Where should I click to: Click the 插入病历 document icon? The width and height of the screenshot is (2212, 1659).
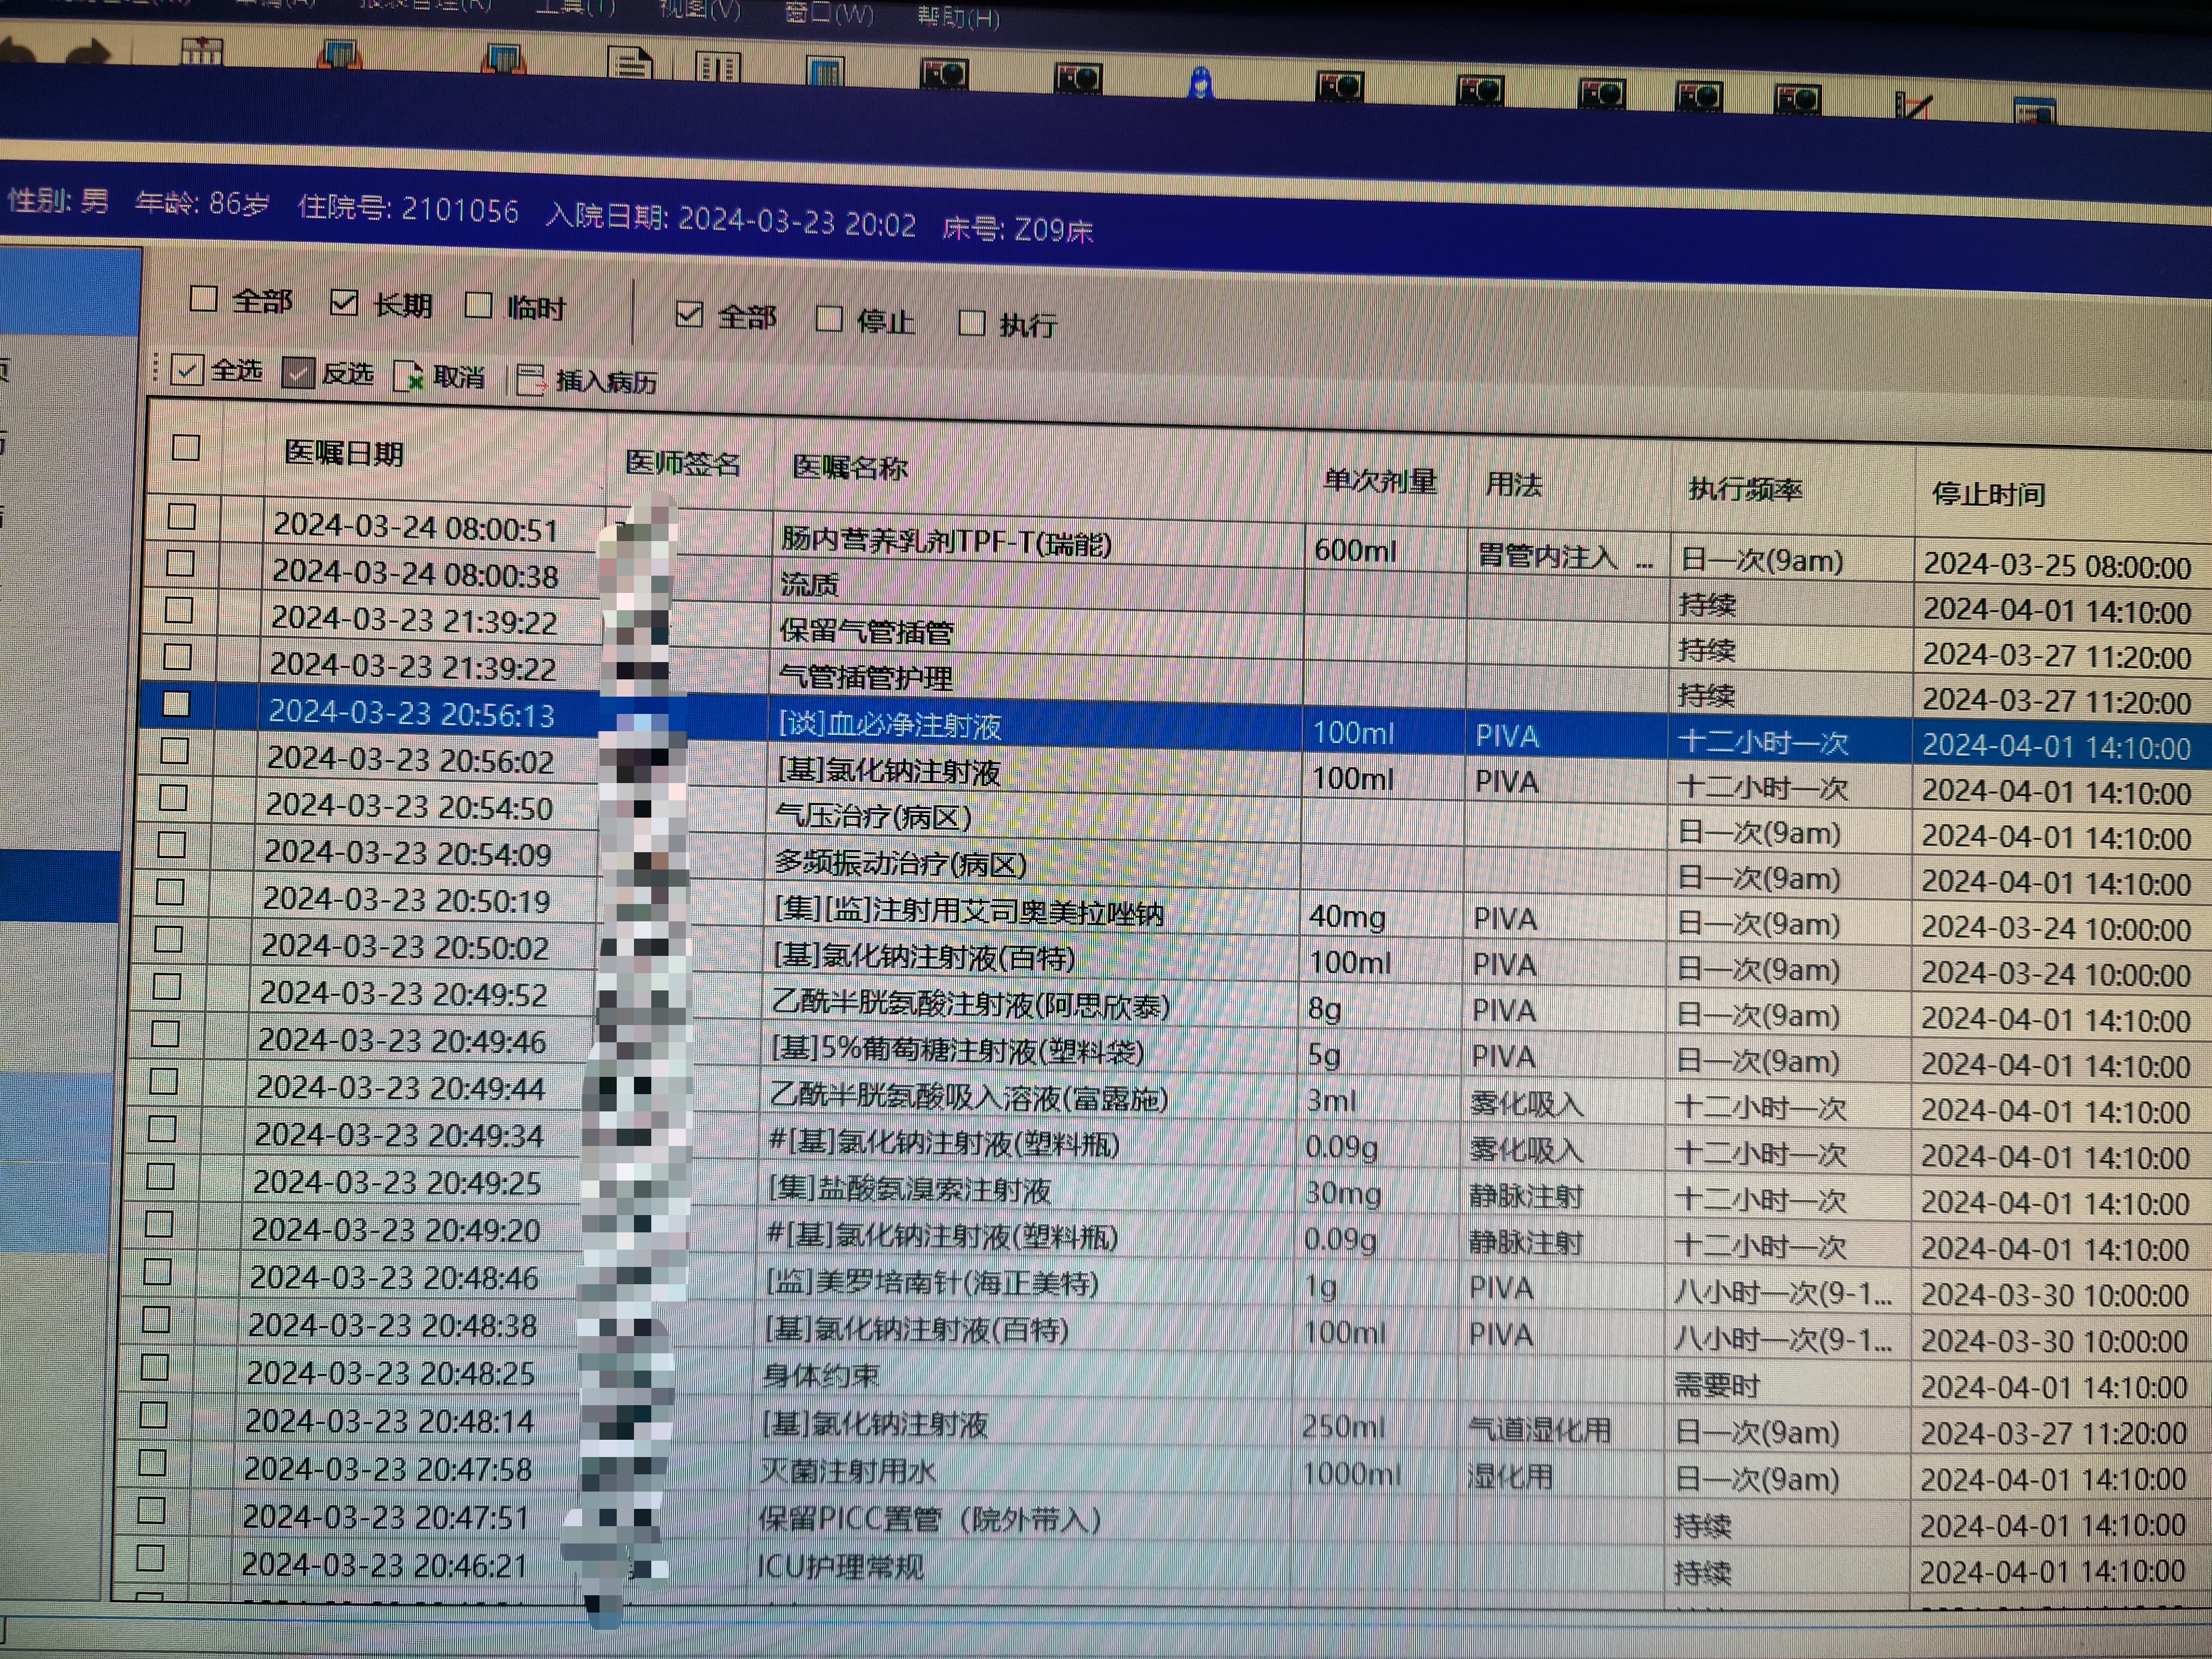tap(530, 380)
